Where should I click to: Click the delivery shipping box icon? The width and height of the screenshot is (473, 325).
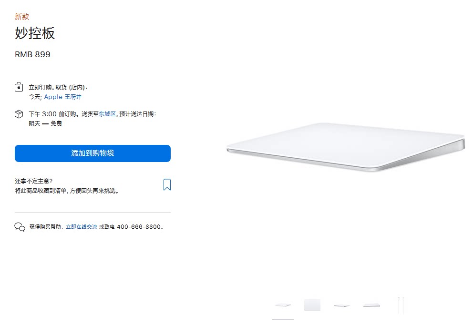pyautogui.click(x=19, y=114)
